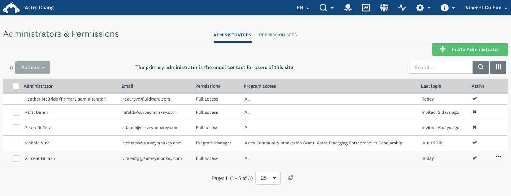Select the checkbox for Rafal Deren
The height and width of the screenshot is (196, 511).
click(16, 112)
